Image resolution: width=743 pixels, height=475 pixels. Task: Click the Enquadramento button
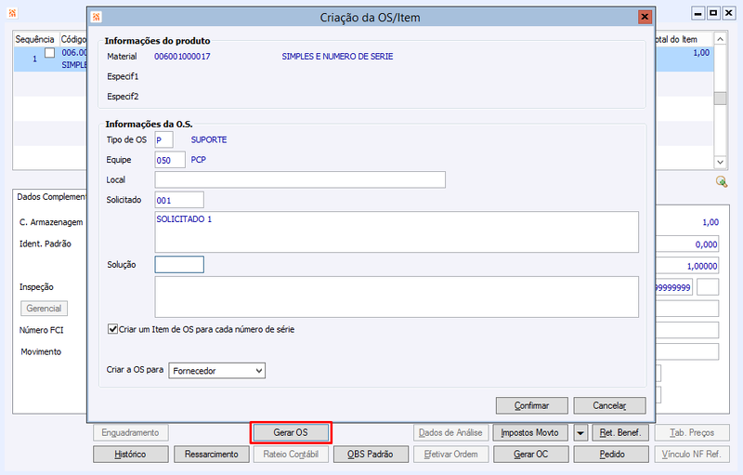pos(130,433)
